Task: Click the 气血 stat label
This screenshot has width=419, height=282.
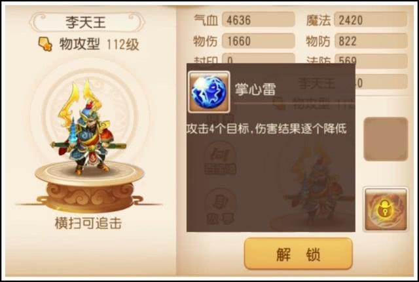Action: pos(206,20)
